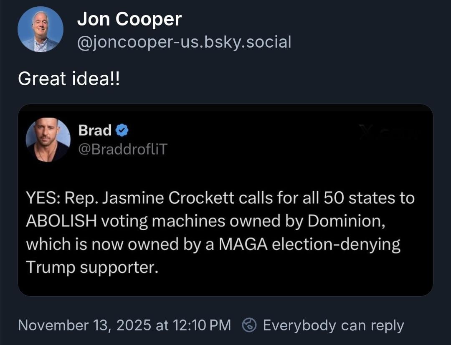
Task: Click "Trump supporter." in the tweet's last line
Action: point(92,267)
